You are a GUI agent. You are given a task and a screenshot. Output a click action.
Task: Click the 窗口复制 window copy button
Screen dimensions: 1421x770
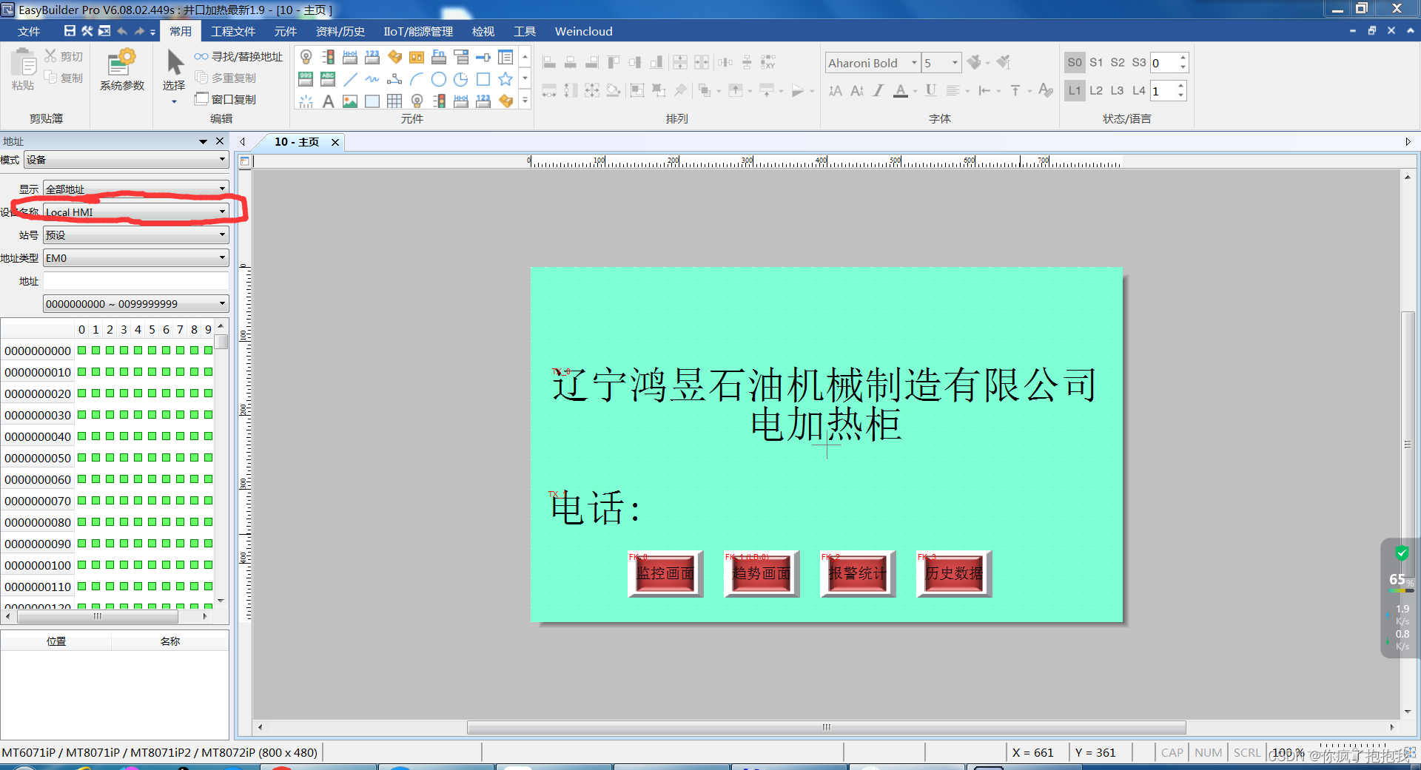(x=226, y=99)
